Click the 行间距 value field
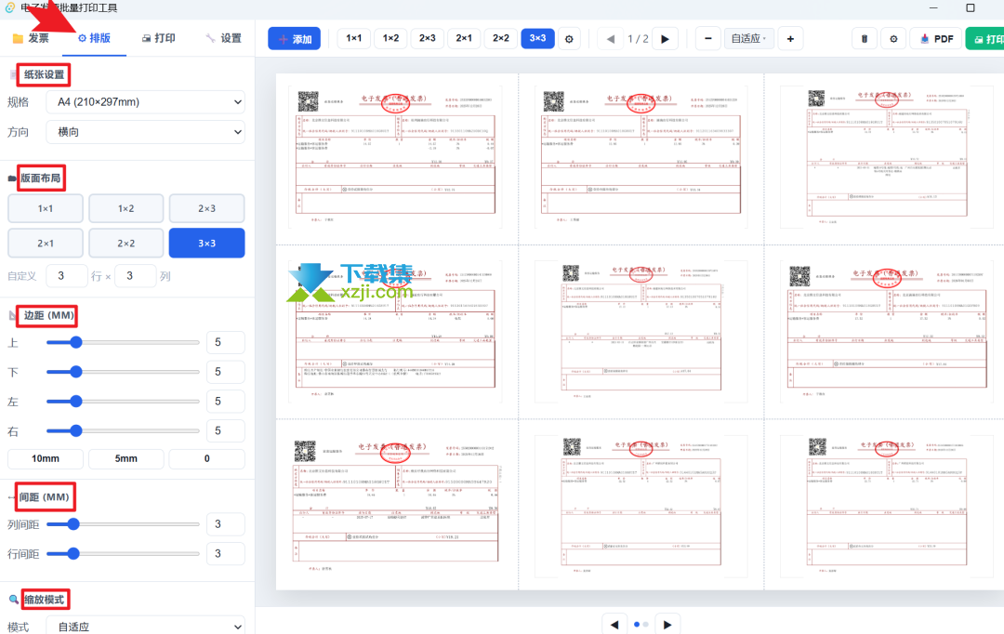1004x634 pixels. 225,554
